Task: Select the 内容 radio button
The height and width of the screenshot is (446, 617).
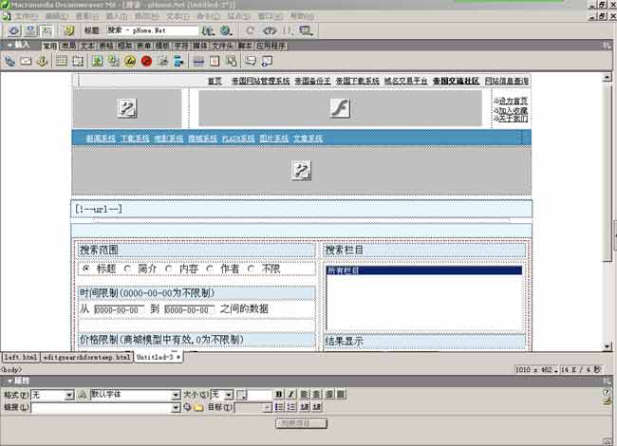Action: click(169, 269)
